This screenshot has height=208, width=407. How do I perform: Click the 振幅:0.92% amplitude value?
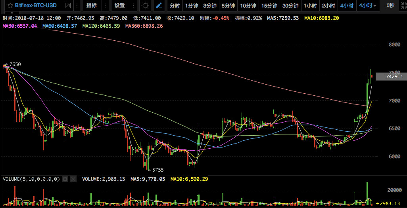[x=249, y=18]
